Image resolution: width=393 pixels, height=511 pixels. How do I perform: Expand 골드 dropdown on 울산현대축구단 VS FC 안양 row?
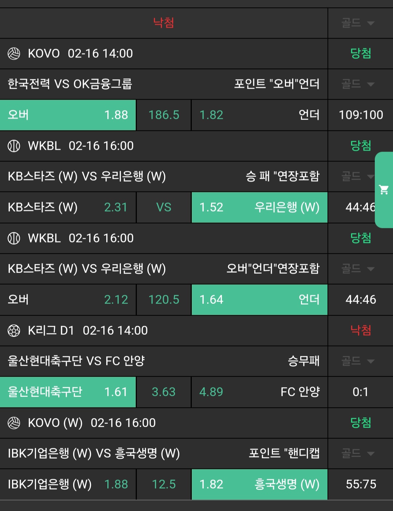358,361
